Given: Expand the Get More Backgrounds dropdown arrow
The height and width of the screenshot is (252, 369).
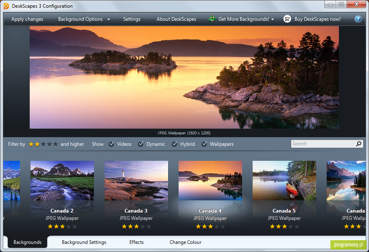Looking at the screenshot, I should pos(273,19).
